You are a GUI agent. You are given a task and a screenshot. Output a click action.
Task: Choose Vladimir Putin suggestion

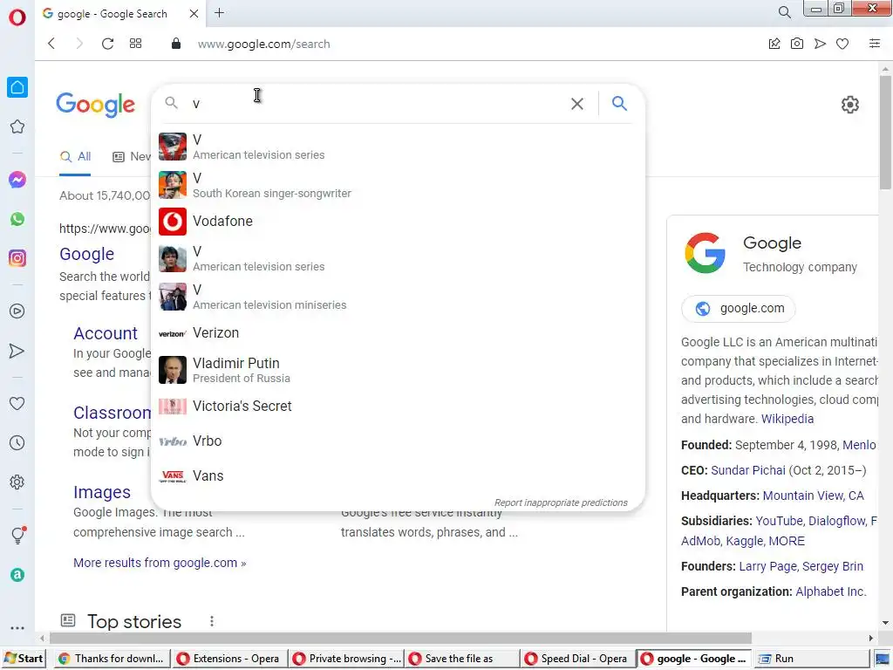point(397,370)
